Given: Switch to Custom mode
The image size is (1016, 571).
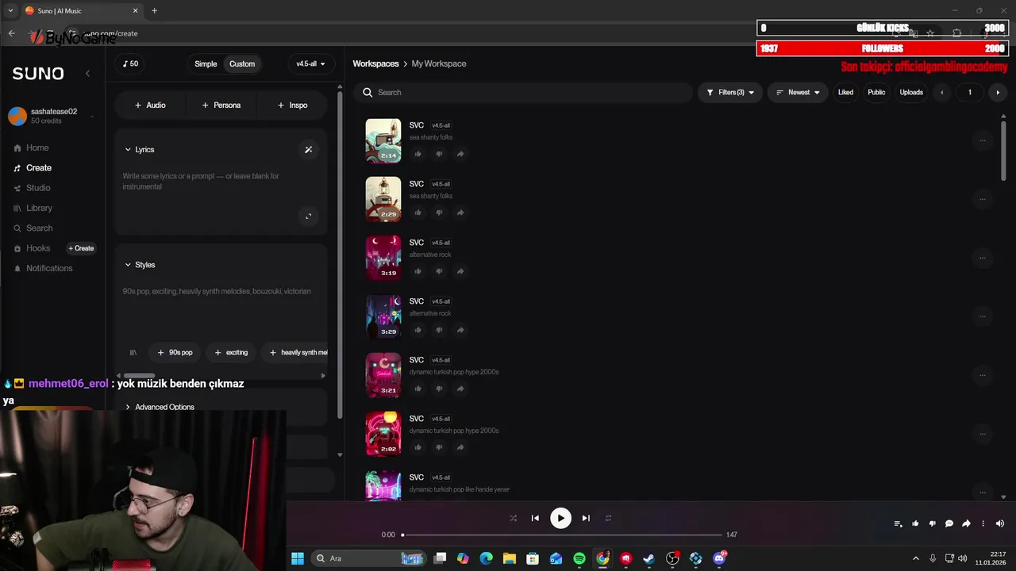Looking at the screenshot, I should [x=242, y=64].
